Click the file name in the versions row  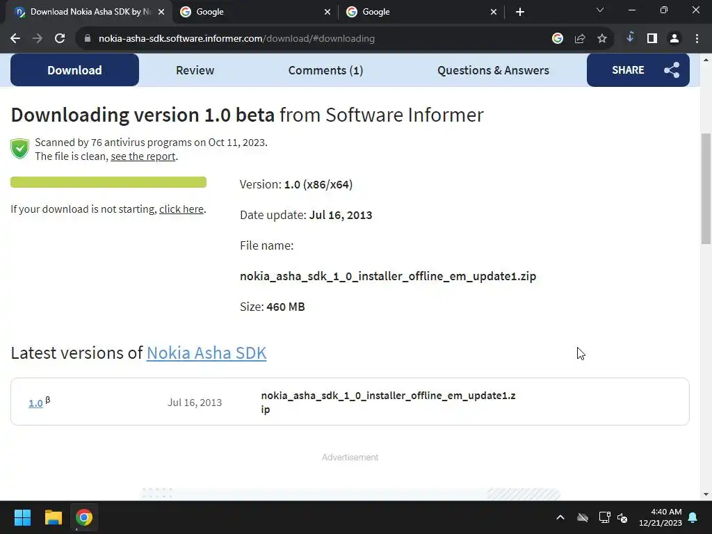388,403
